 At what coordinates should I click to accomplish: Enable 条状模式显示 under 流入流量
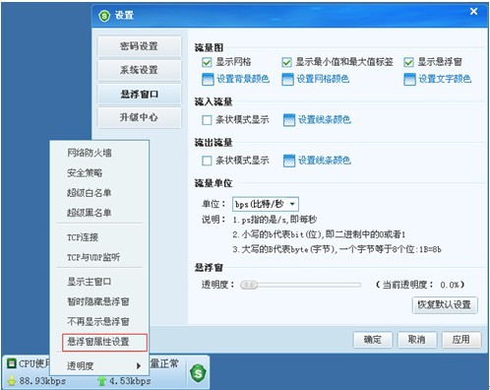click(207, 120)
